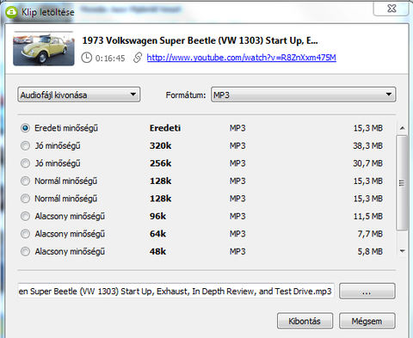Select Alacsony minőségű 64k radio button
413x338 pixels.
25,234
